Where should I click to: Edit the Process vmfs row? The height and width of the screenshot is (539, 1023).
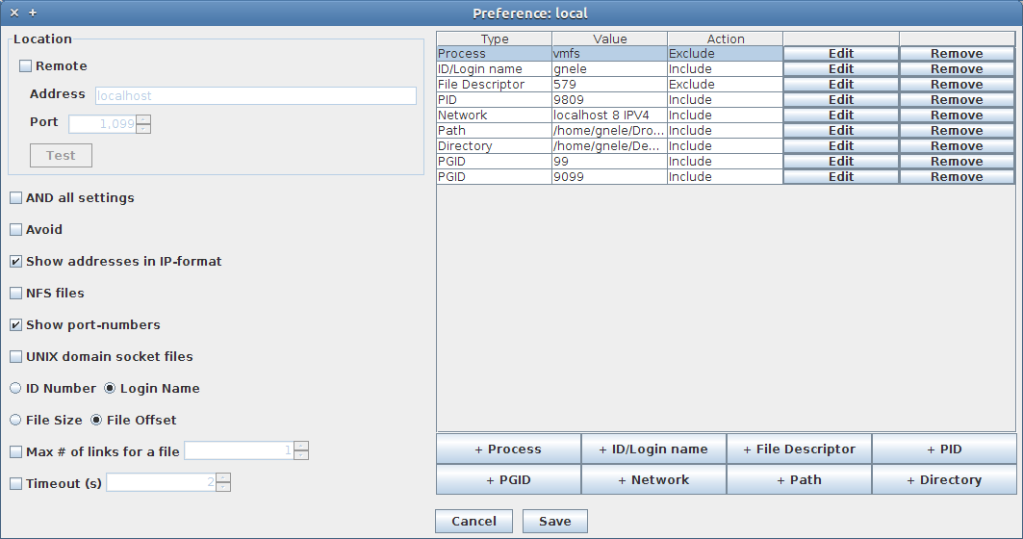[841, 54]
